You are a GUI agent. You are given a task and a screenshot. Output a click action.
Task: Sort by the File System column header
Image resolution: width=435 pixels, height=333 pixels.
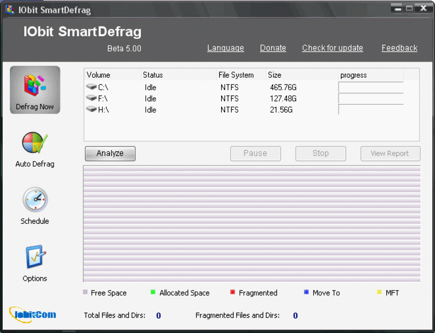pyautogui.click(x=241, y=75)
